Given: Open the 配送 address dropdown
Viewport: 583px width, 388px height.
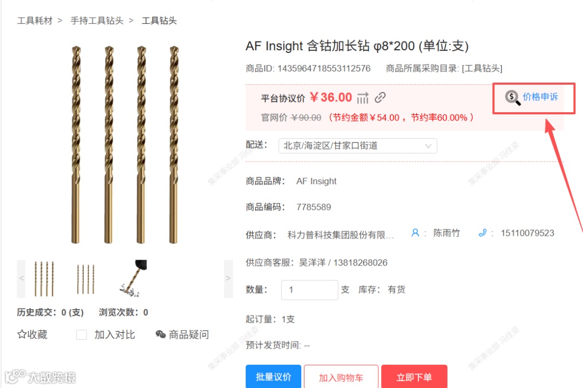Looking at the screenshot, I should coord(358,146).
